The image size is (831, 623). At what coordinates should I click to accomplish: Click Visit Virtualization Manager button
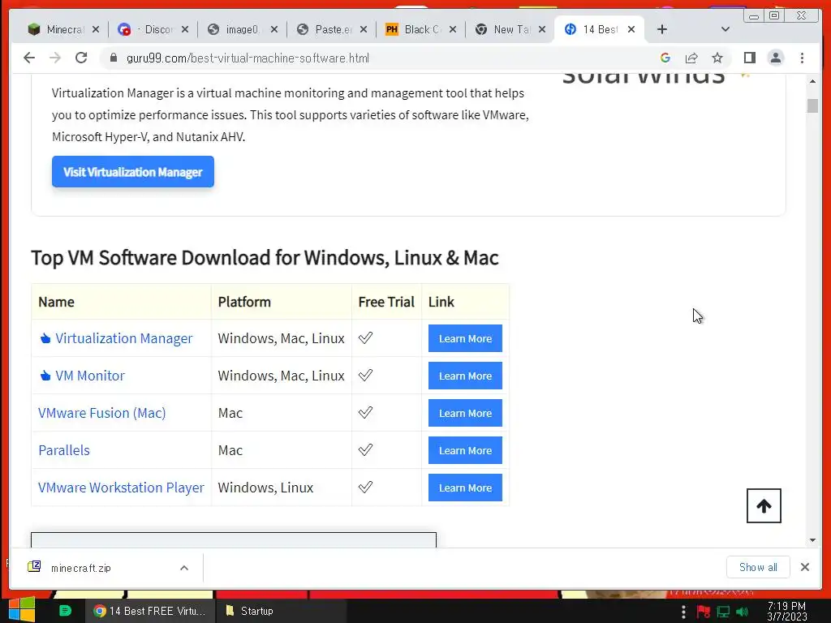(x=133, y=172)
